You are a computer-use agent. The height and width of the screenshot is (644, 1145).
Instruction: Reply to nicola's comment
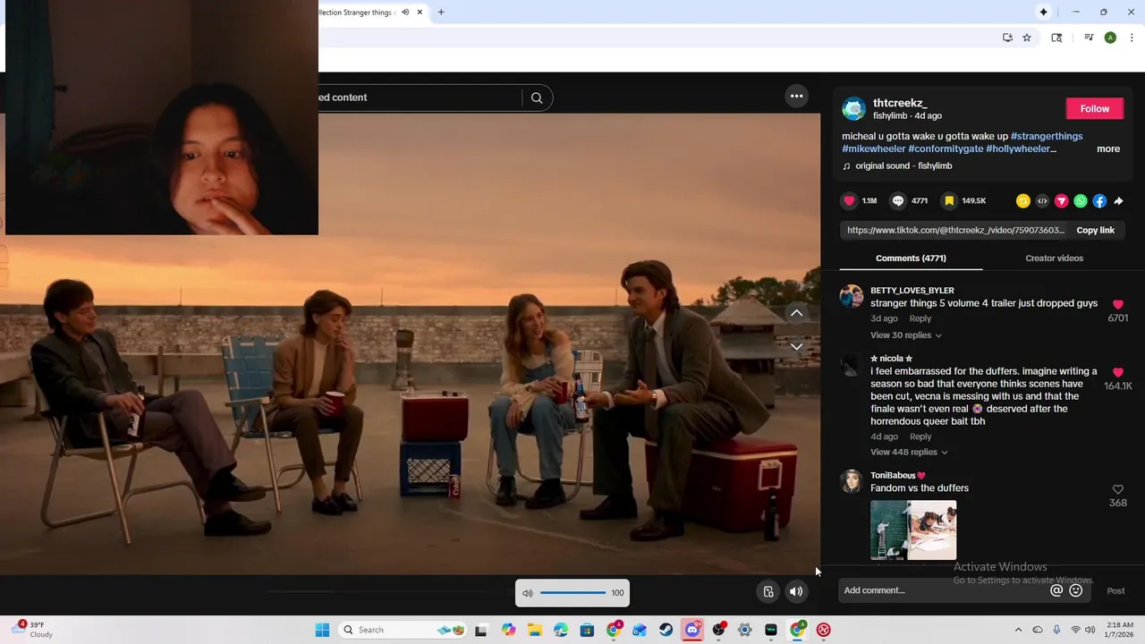click(920, 436)
